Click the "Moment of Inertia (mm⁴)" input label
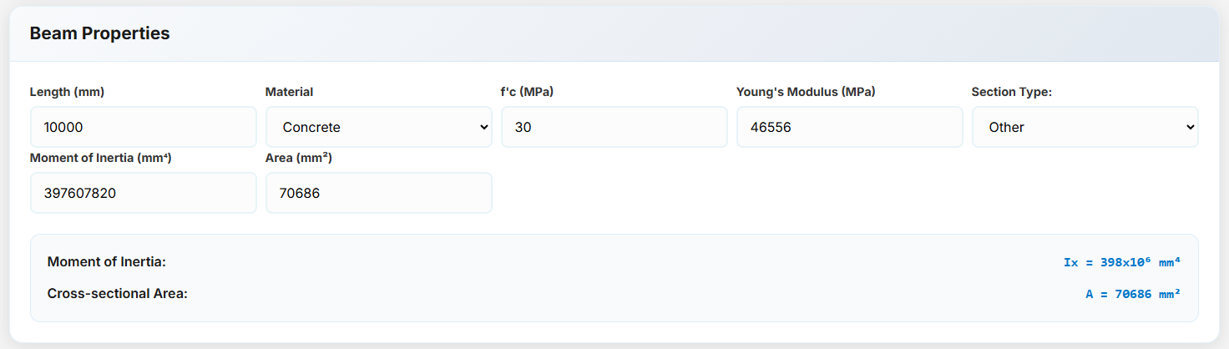This screenshot has height=349, width=1229. point(100,157)
